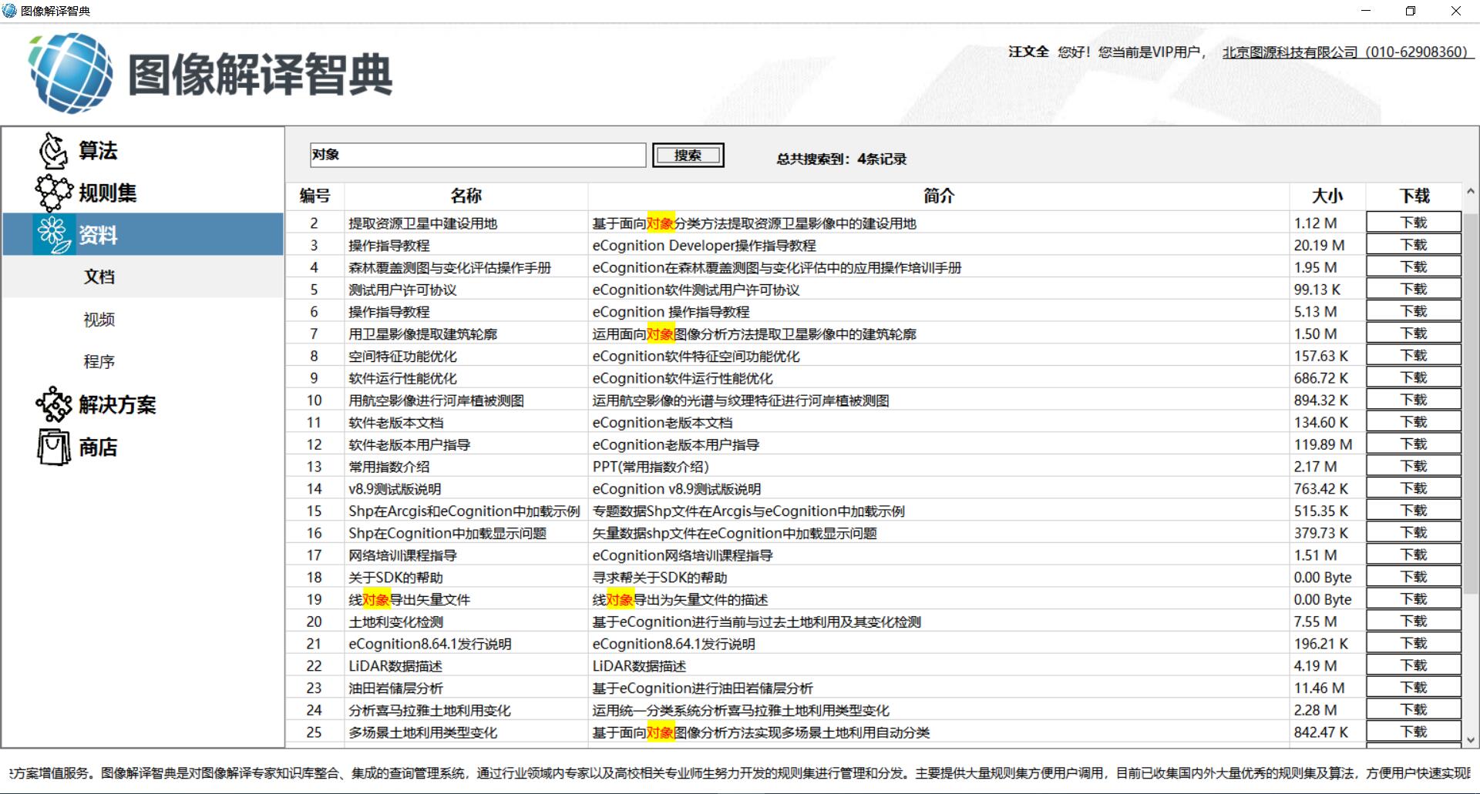Click the 搜索 button
Viewport: 1480px width, 794px height.
(x=688, y=155)
